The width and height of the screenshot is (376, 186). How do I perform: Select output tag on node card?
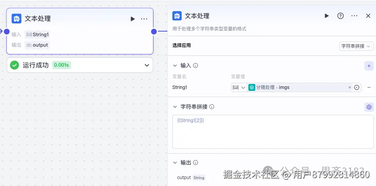[37, 45]
